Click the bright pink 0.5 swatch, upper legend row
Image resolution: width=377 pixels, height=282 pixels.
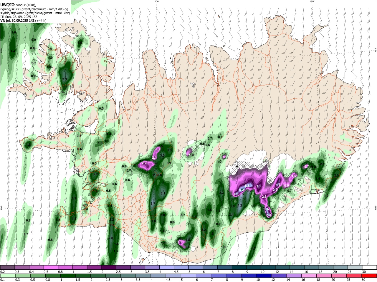[51, 268]
